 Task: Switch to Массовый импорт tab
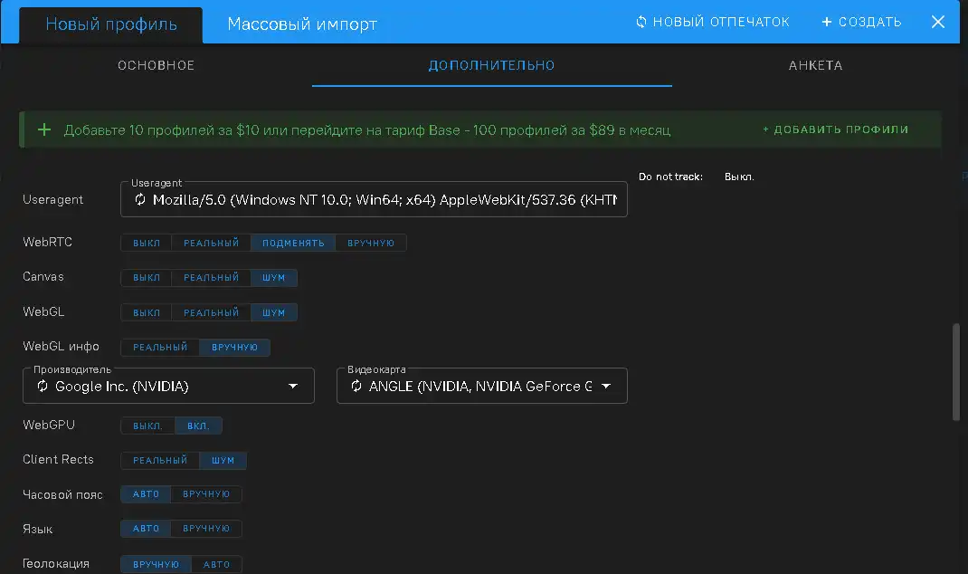click(x=302, y=24)
